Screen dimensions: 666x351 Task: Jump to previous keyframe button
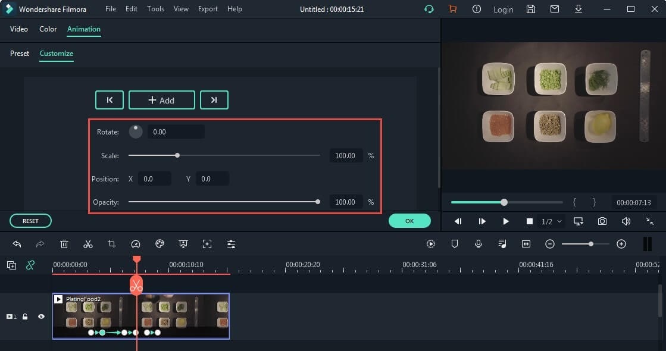[x=110, y=100]
